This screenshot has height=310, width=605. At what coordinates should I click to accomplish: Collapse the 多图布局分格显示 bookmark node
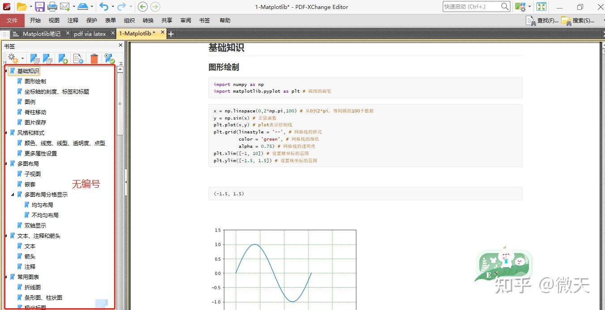tap(13, 194)
